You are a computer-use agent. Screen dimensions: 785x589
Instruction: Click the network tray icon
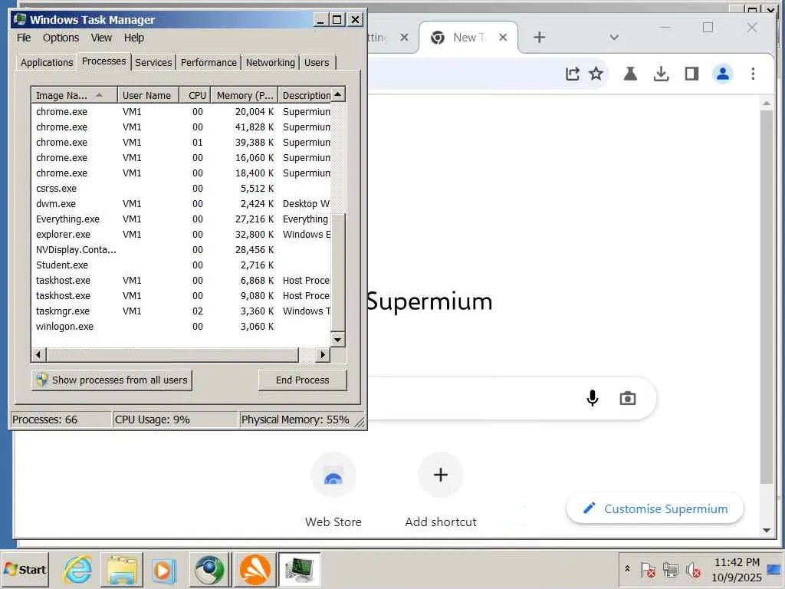point(670,570)
